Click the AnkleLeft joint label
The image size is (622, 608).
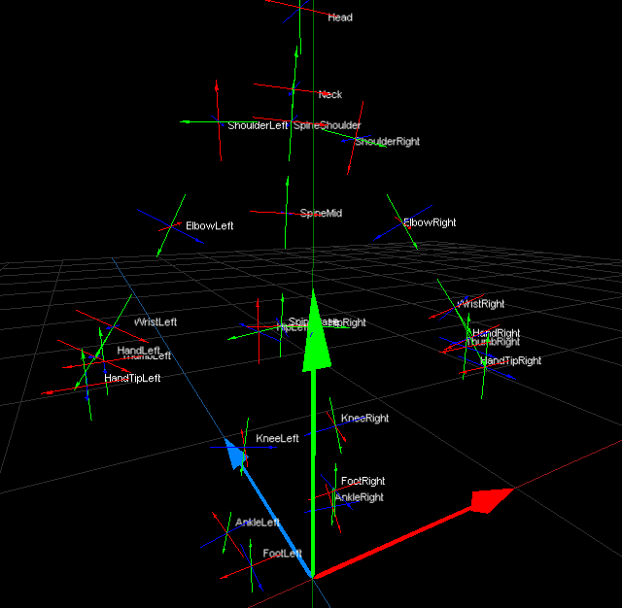[x=258, y=523]
